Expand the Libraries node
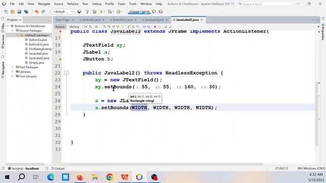 (12, 72)
